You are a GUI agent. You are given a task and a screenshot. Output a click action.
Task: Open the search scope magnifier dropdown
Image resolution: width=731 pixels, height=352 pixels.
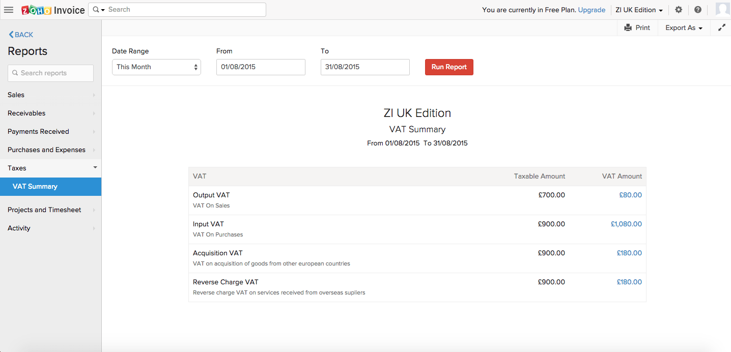tap(99, 10)
